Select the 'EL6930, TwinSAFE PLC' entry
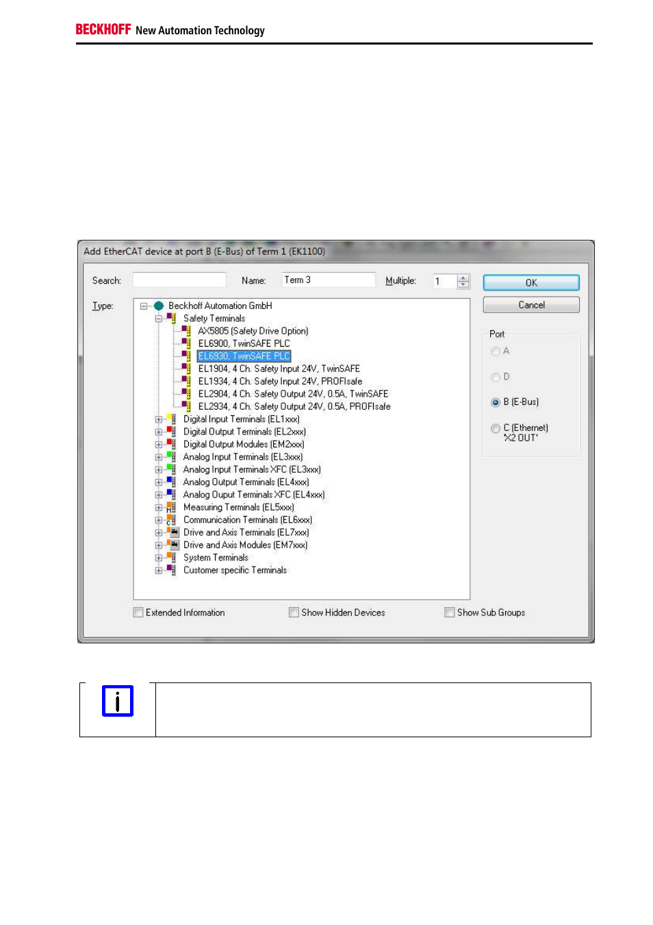Image resolution: width=653 pixels, height=925 pixels. click(x=244, y=356)
